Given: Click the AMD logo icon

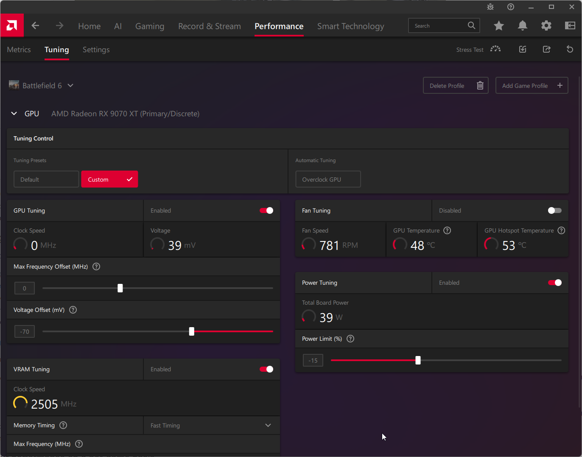Looking at the screenshot, I should 12,25.
